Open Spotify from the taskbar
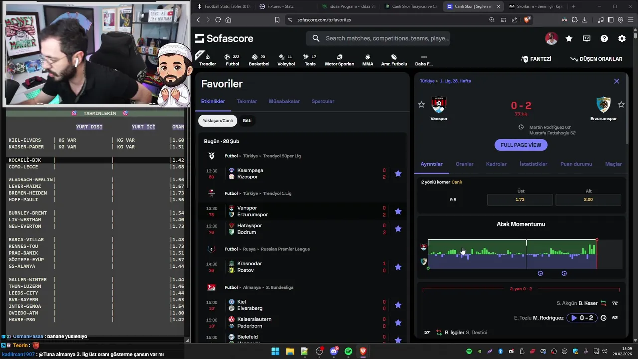This screenshot has height=359, width=638. point(348,351)
